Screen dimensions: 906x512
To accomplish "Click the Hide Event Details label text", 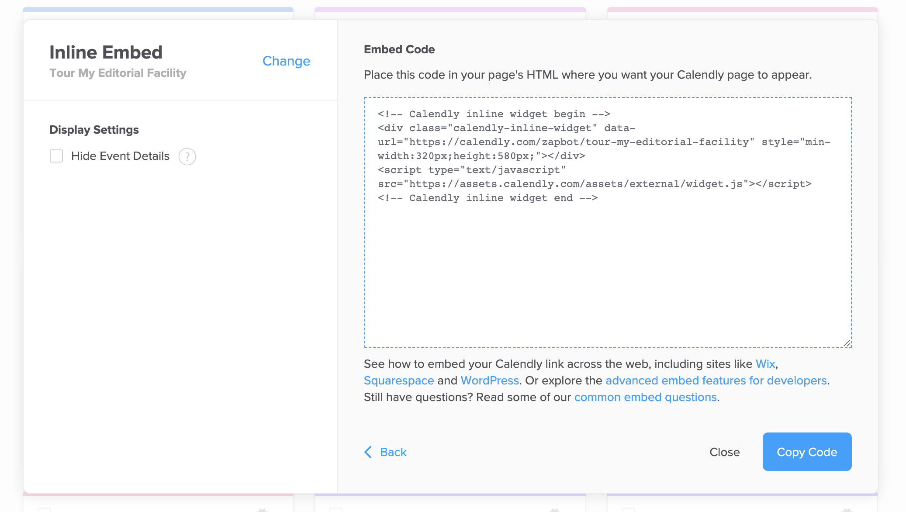I will click(120, 156).
